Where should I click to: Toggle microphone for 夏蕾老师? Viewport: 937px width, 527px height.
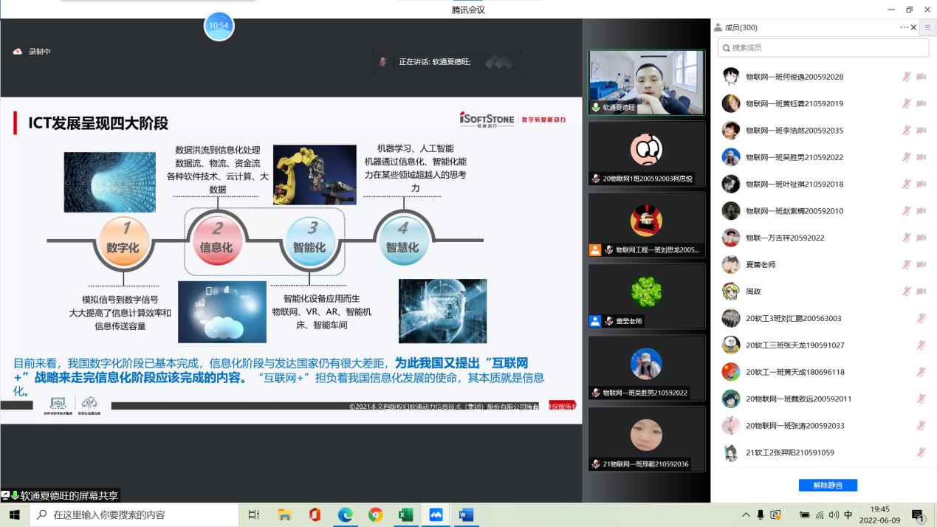click(906, 264)
